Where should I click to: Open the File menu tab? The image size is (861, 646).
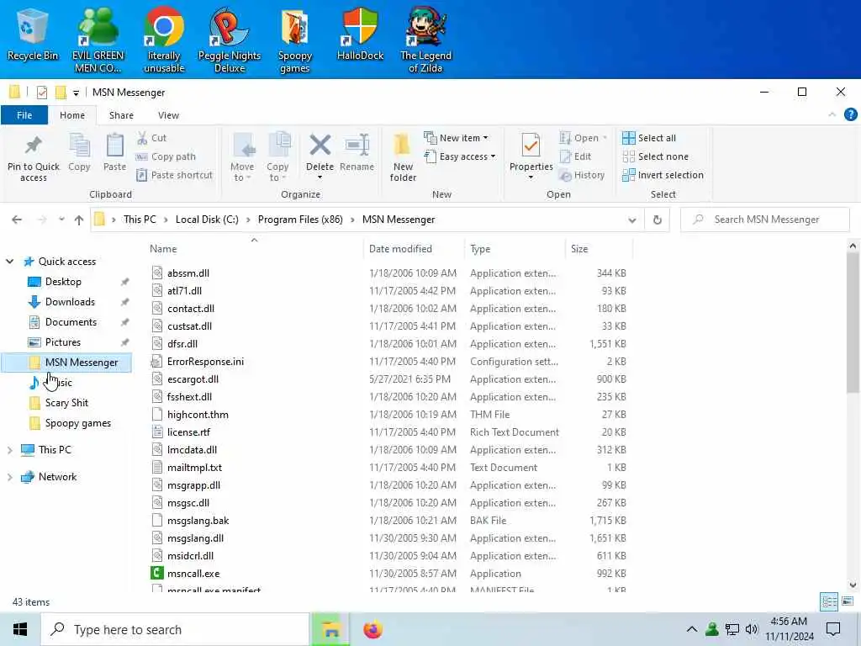24,114
